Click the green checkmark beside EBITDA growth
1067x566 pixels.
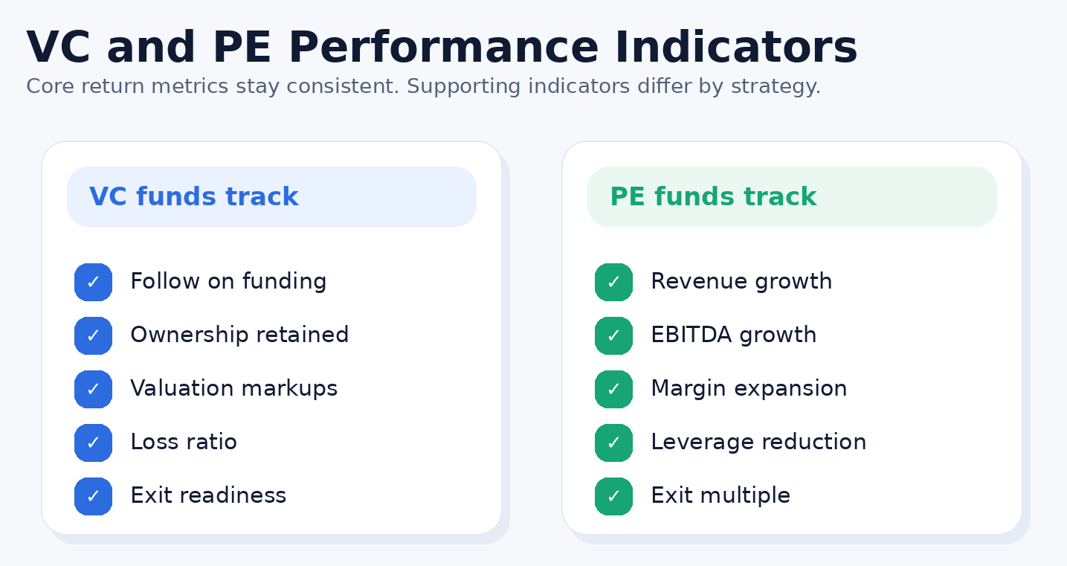(613, 335)
